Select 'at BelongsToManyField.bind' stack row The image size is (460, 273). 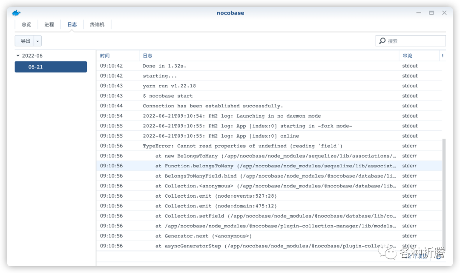(269, 175)
